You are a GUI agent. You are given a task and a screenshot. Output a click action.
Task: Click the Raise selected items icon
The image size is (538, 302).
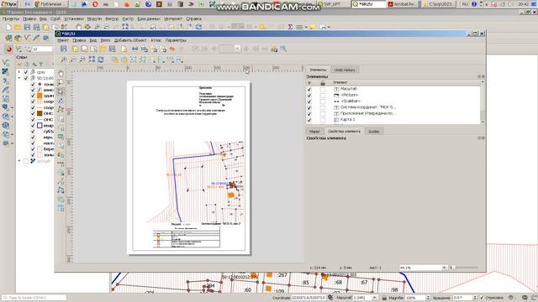point(152,60)
